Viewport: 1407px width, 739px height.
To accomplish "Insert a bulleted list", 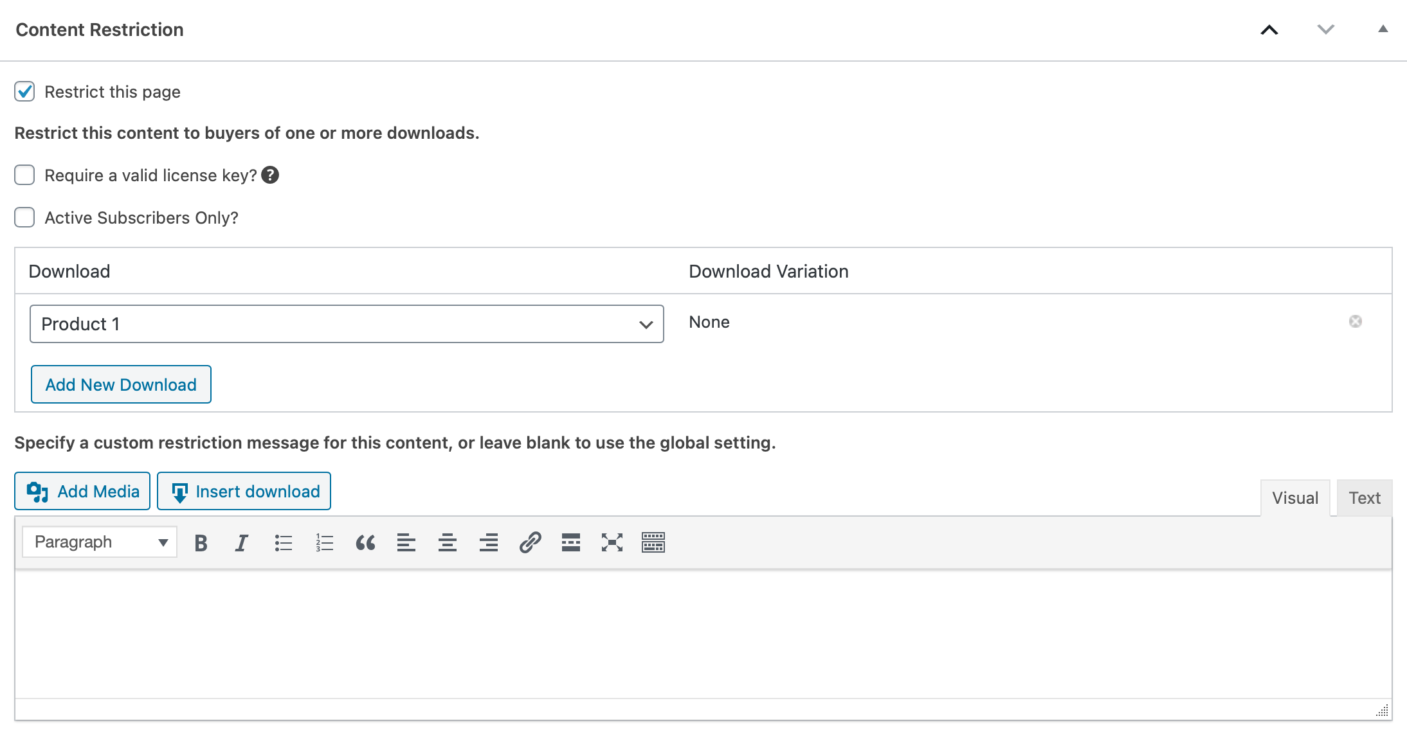I will coord(283,543).
